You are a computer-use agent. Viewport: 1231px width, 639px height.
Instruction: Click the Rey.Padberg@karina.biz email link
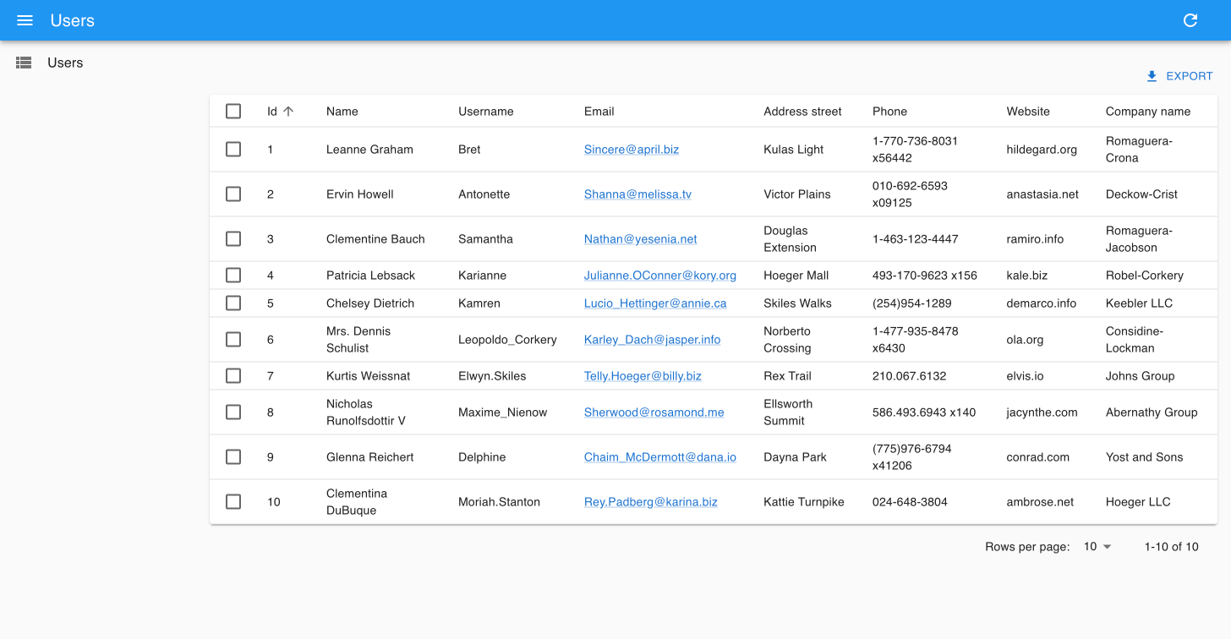tap(651, 501)
